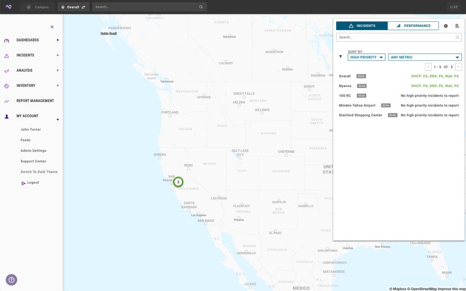Expand the Dashboards submenu arrow
This screenshot has width=466, height=291.
pyautogui.click(x=58, y=40)
